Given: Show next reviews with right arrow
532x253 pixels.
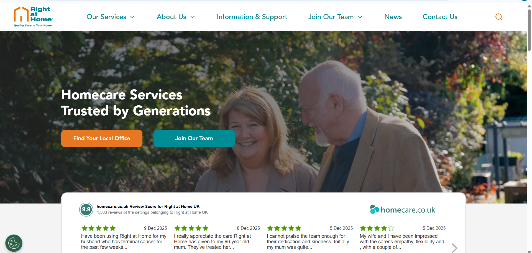Looking at the screenshot, I should click(454, 248).
